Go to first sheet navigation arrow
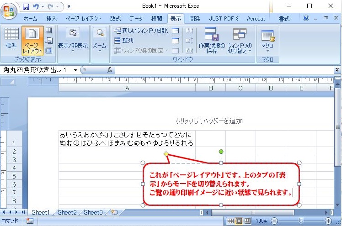 click(3, 212)
